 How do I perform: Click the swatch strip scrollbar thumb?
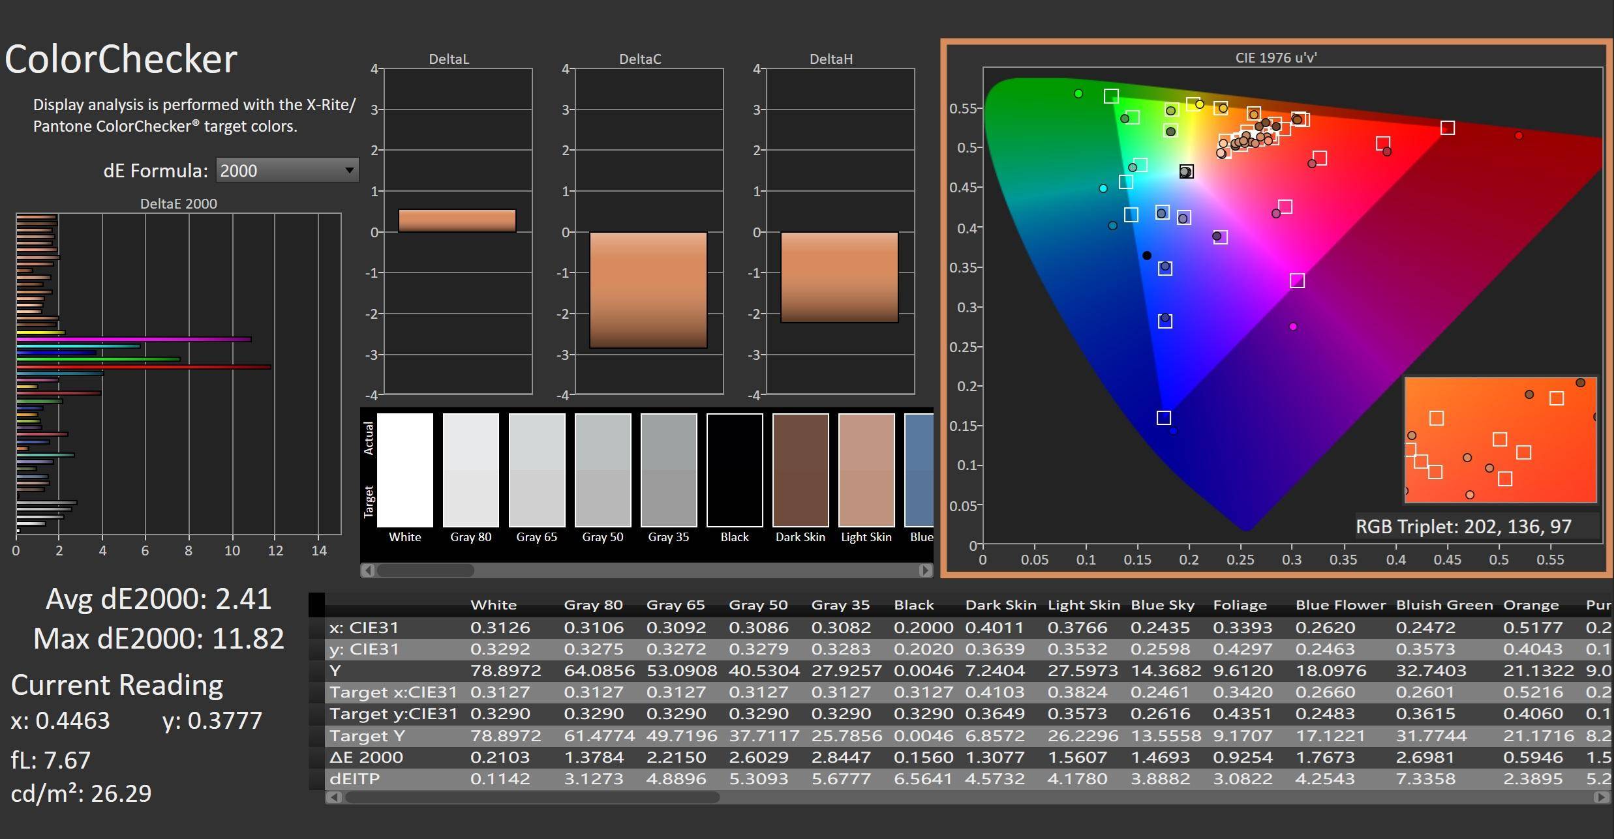425,570
